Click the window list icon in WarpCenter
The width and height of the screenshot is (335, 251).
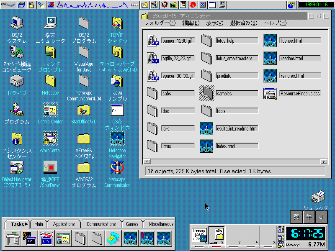coord(21,5)
